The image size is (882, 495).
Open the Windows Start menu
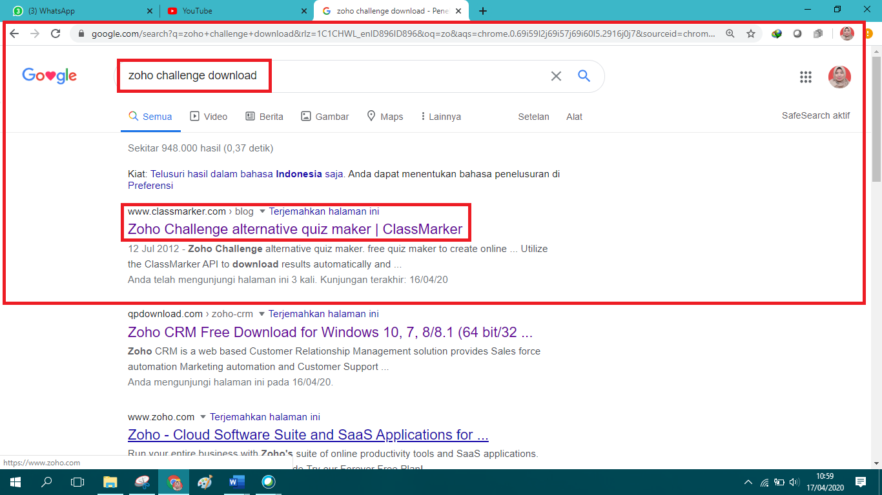point(14,481)
